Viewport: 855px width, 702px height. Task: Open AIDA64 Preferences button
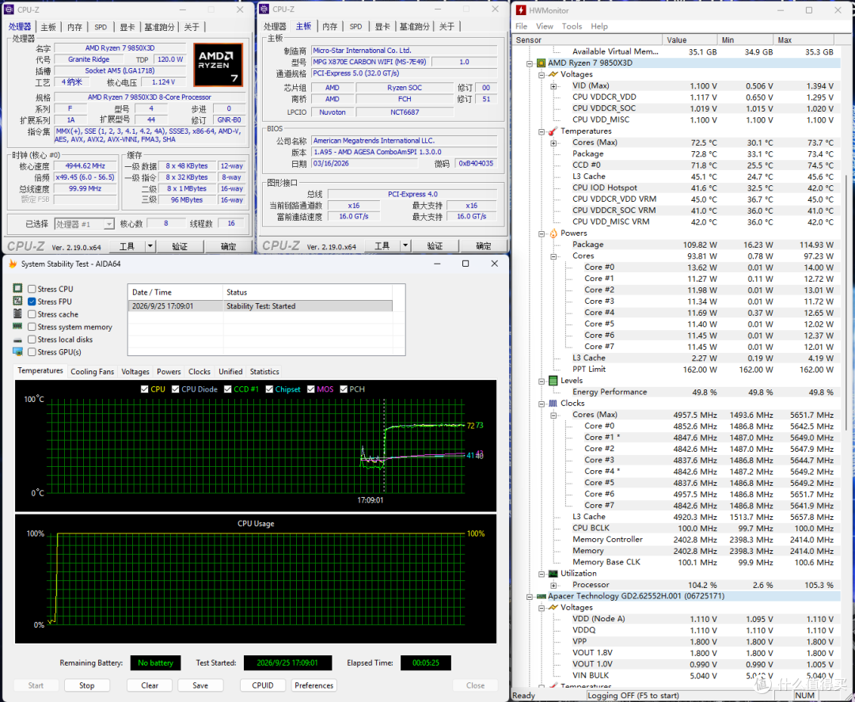[x=313, y=685]
